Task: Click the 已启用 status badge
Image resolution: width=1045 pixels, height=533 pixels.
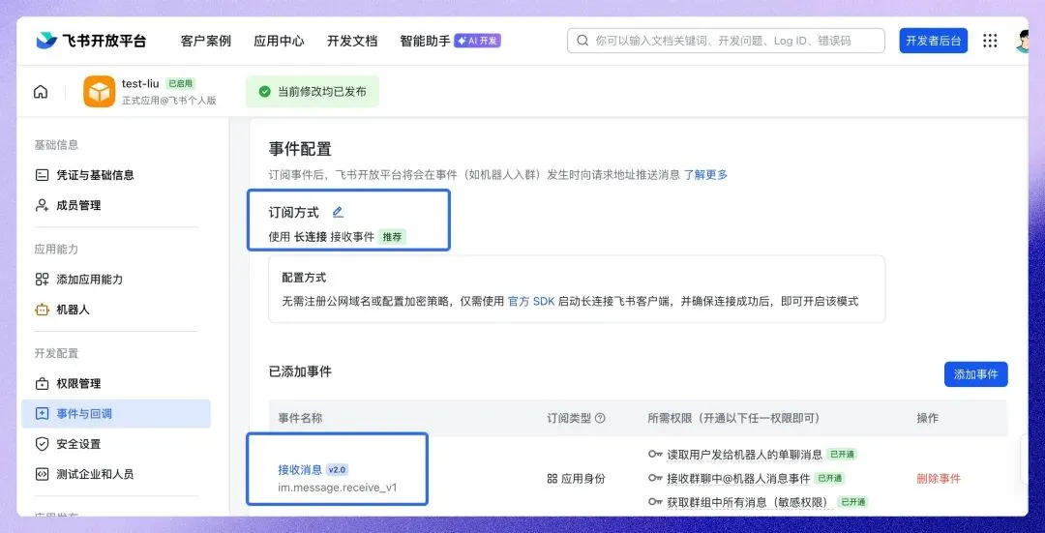Action: coord(181,84)
